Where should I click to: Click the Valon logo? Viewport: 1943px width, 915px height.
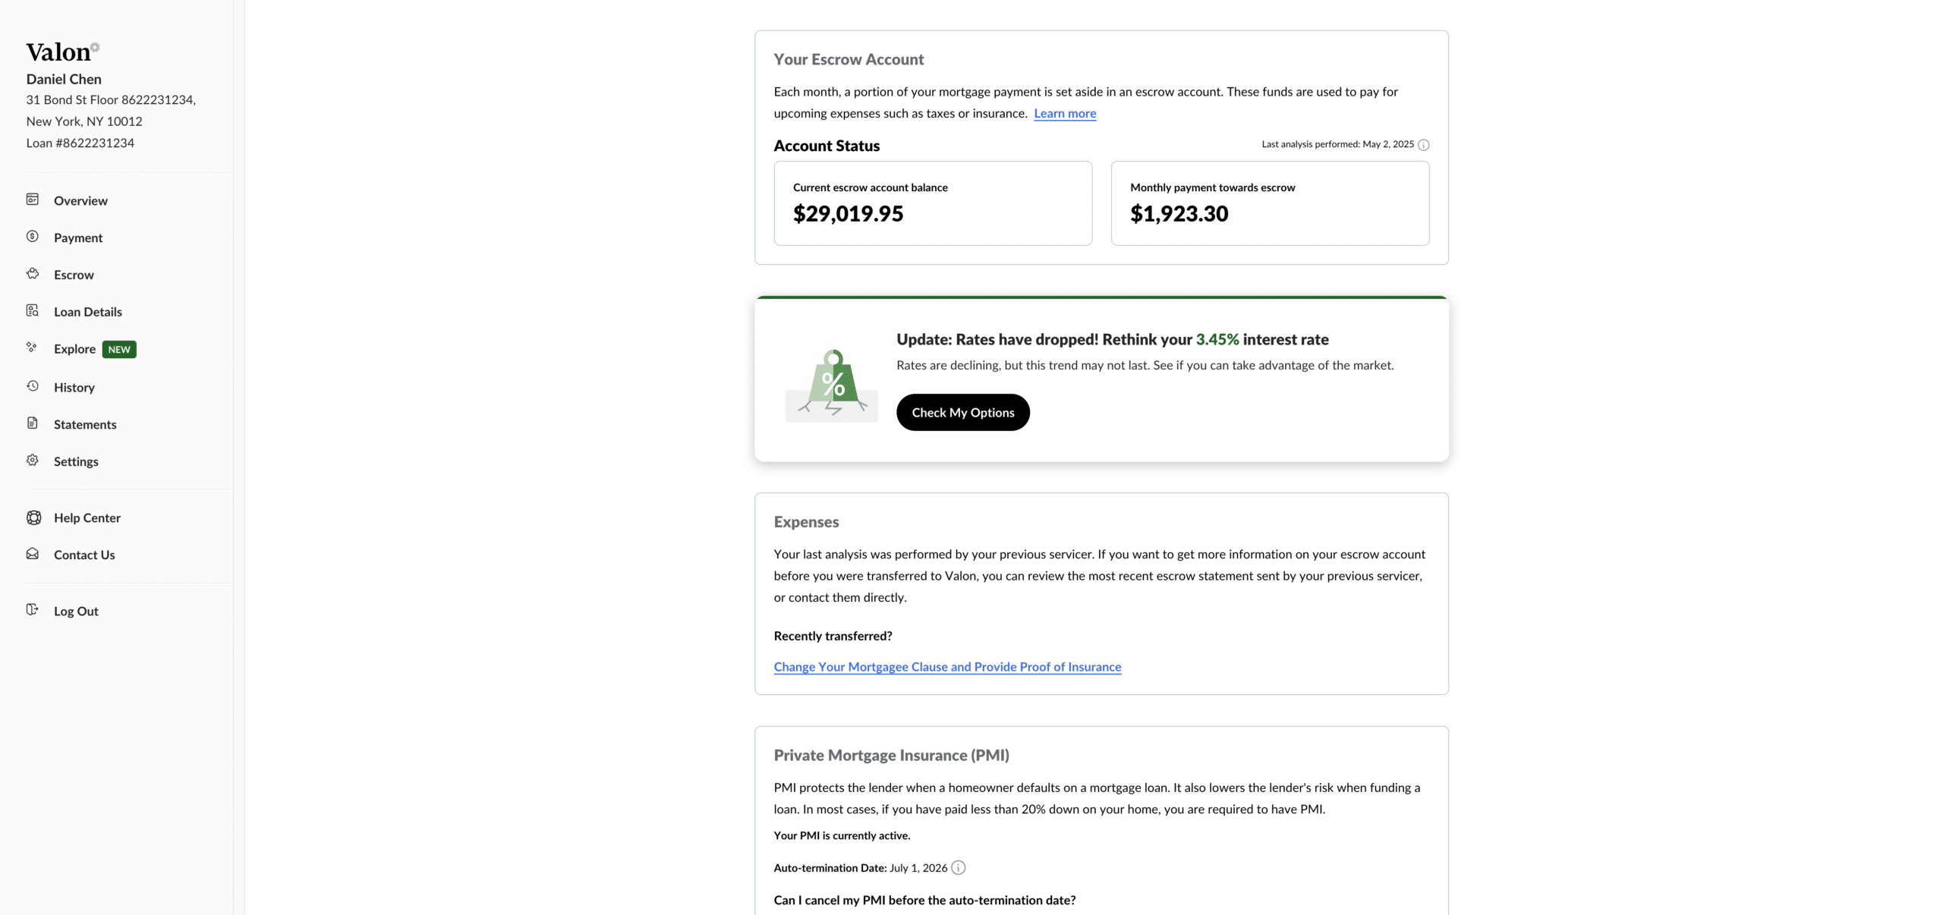(x=62, y=52)
